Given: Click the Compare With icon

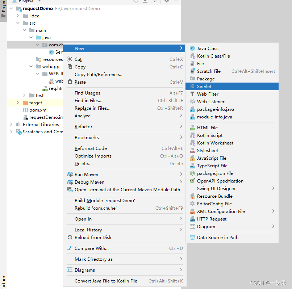Looking at the screenshot, I should (x=70, y=248).
